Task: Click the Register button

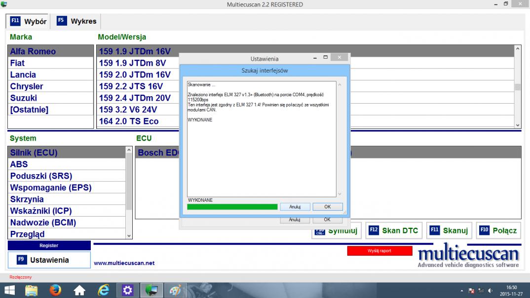Action: pyautogui.click(x=49, y=246)
